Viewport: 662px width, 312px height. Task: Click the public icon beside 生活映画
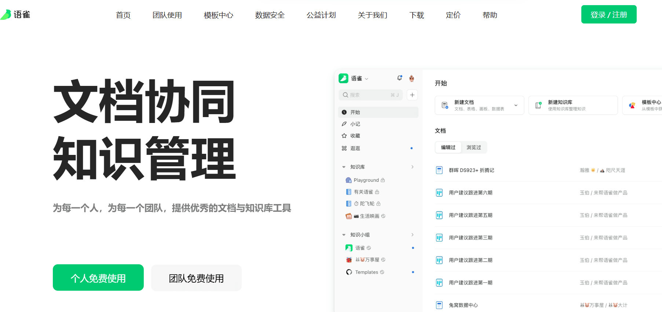(383, 216)
